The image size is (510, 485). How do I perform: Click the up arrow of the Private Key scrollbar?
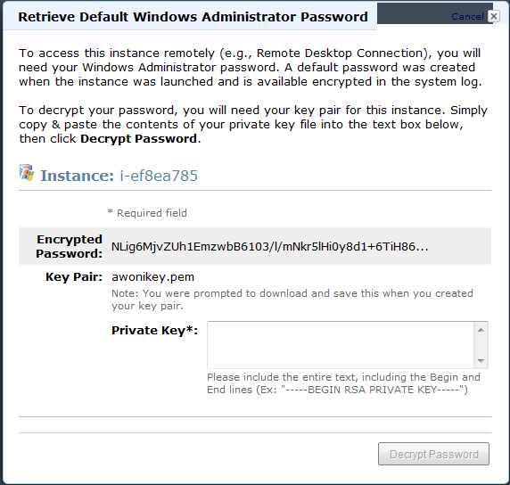(x=481, y=330)
